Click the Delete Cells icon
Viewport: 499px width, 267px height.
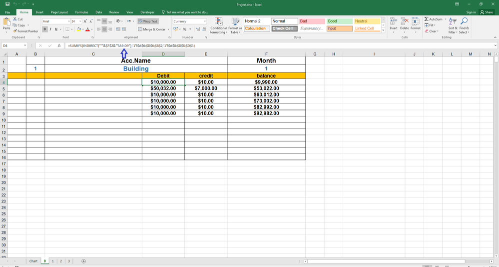pos(405,21)
